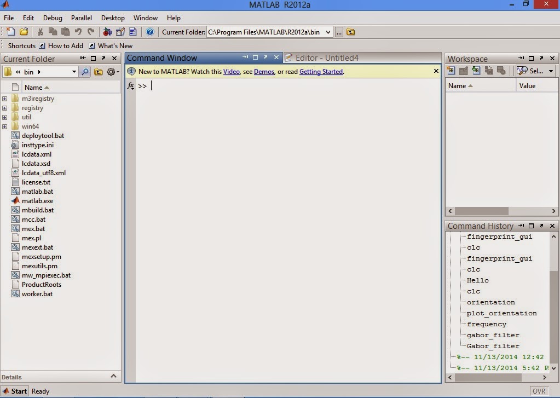The width and height of the screenshot is (560, 398).
Task: Click the Paste toolbar icon
Action: (66, 32)
